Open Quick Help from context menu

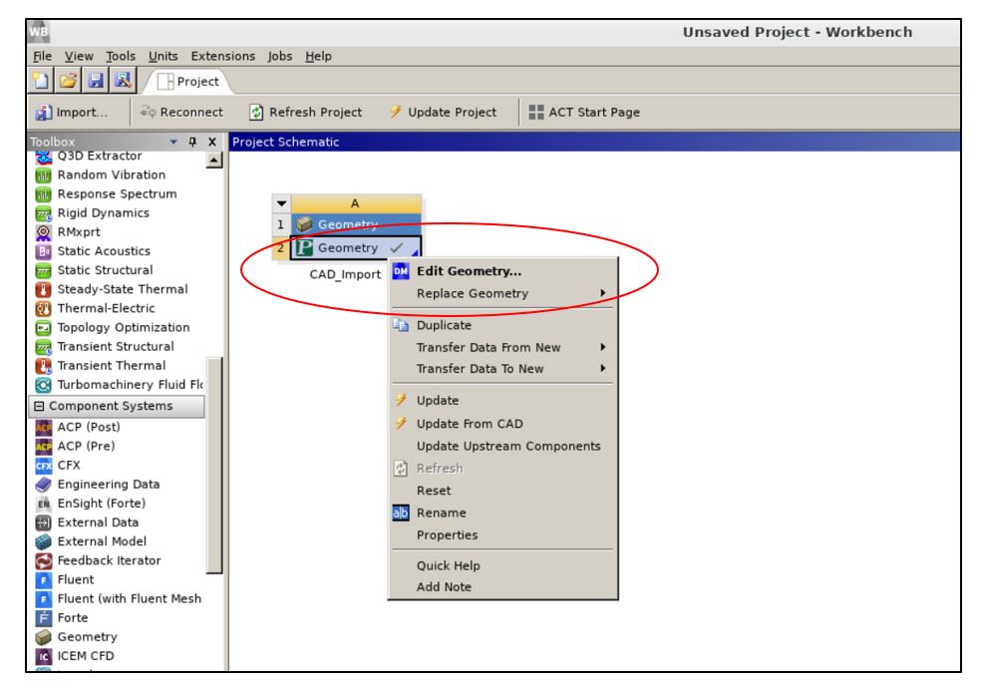point(502,566)
